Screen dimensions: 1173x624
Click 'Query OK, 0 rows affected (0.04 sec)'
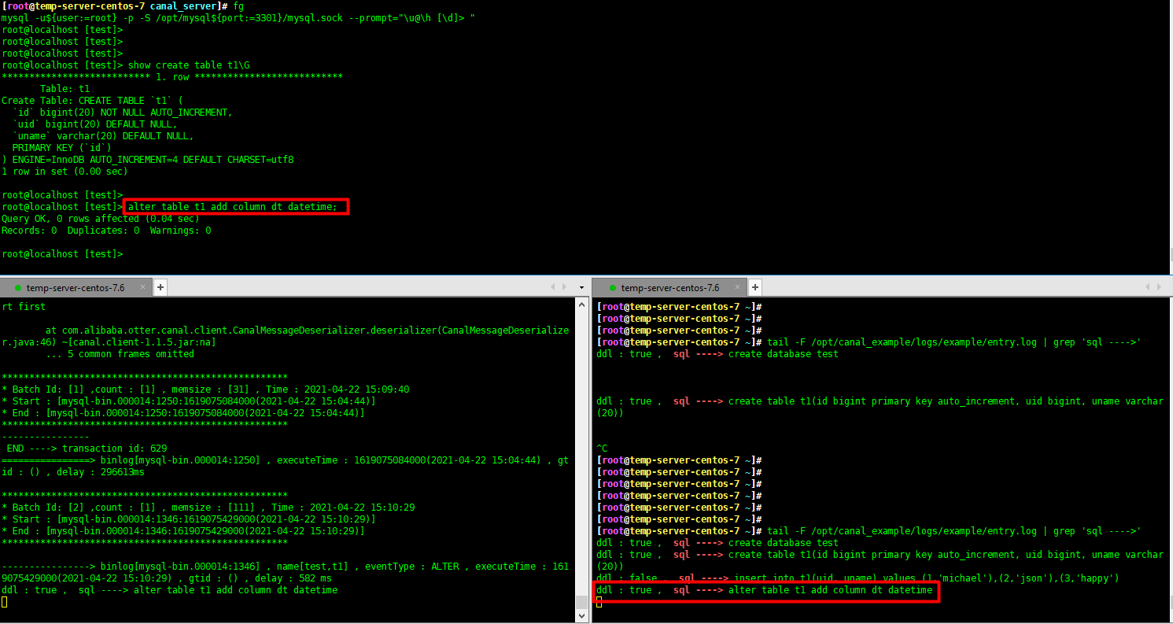101,219
